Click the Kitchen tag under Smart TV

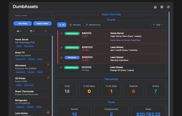[x=31, y=59]
